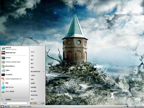Click the lock computer button
This screenshot has height=108, width=144.
click(39, 103)
